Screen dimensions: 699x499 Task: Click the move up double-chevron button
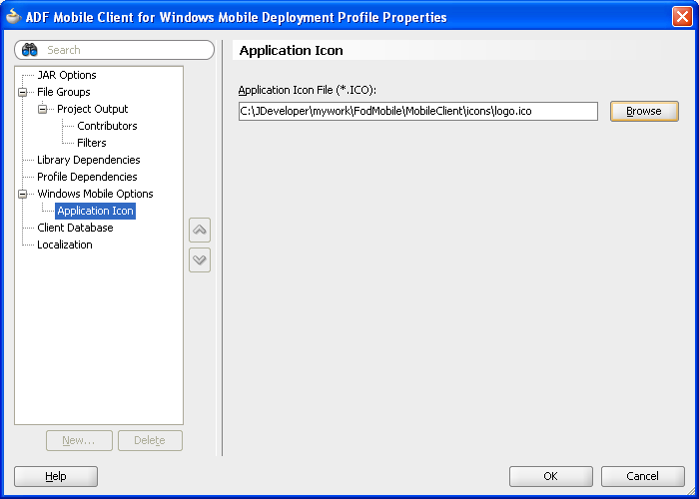coord(200,230)
